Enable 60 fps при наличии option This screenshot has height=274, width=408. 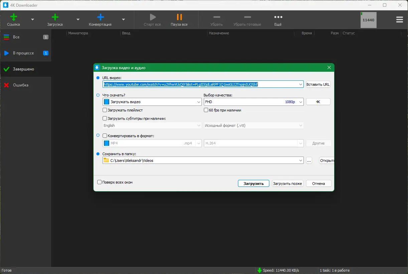pos(206,109)
